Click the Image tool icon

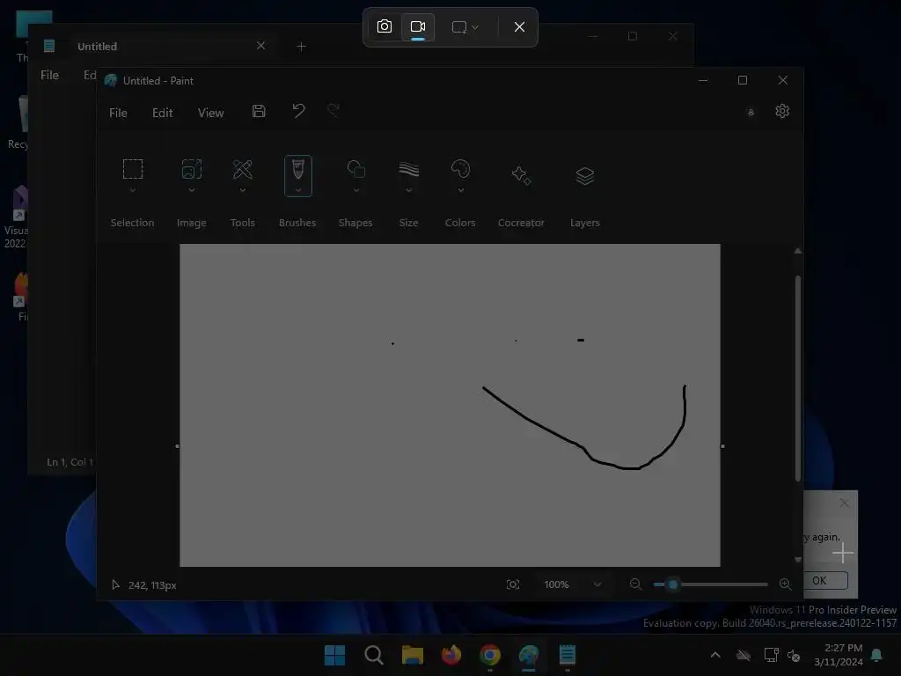tap(191, 169)
